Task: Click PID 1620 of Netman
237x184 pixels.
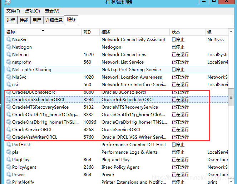Action: [x=89, y=54]
